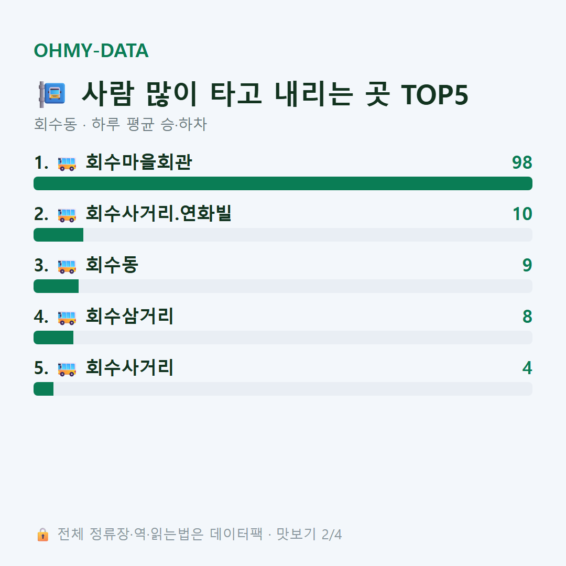566x566 pixels.
Task: Click the title 사람 많이 타고 내리는 곳 TOP5
Action: pyautogui.click(x=275, y=94)
